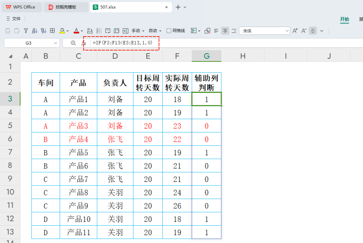Viewport: 363px width, 243px height.
Task: Click the zoom magnifier in formula bar
Action: (x=73, y=43)
